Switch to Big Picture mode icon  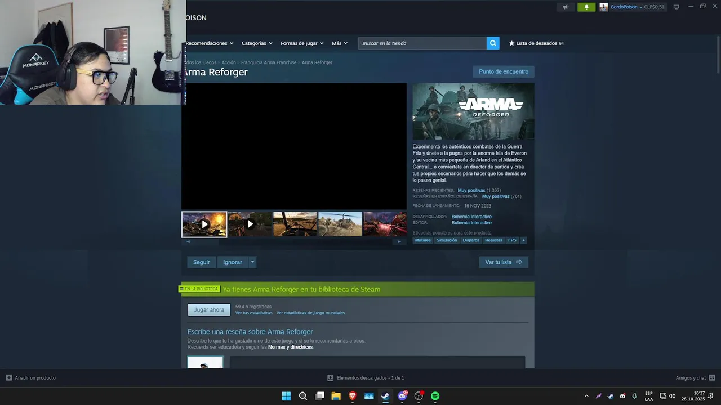click(676, 7)
